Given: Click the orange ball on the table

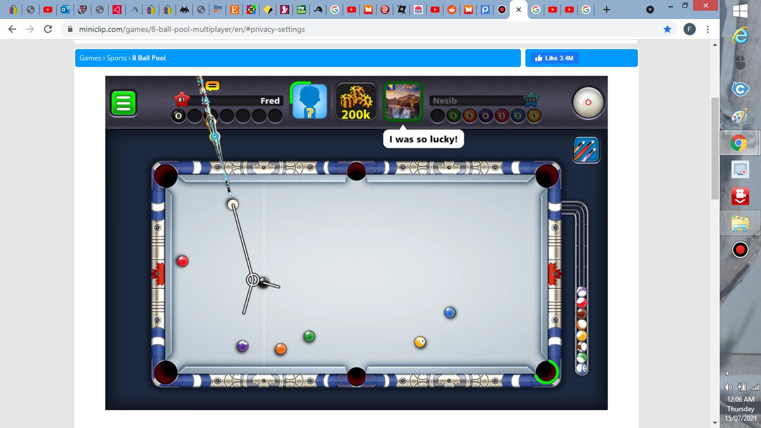Looking at the screenshot, I should coord(281,349).
